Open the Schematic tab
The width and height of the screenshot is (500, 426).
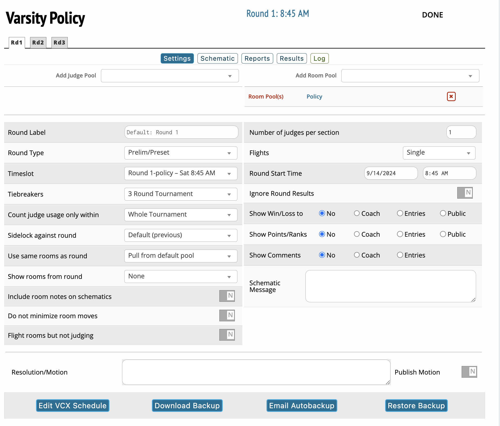click(x=217, y=58)
